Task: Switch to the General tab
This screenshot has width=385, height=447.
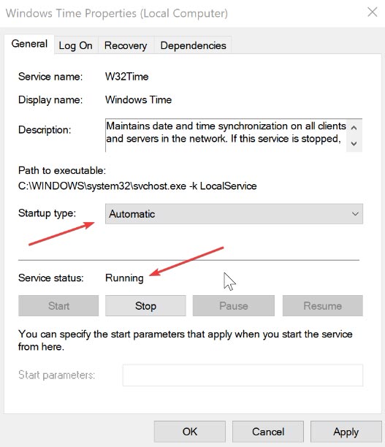Action: point(29,44)
